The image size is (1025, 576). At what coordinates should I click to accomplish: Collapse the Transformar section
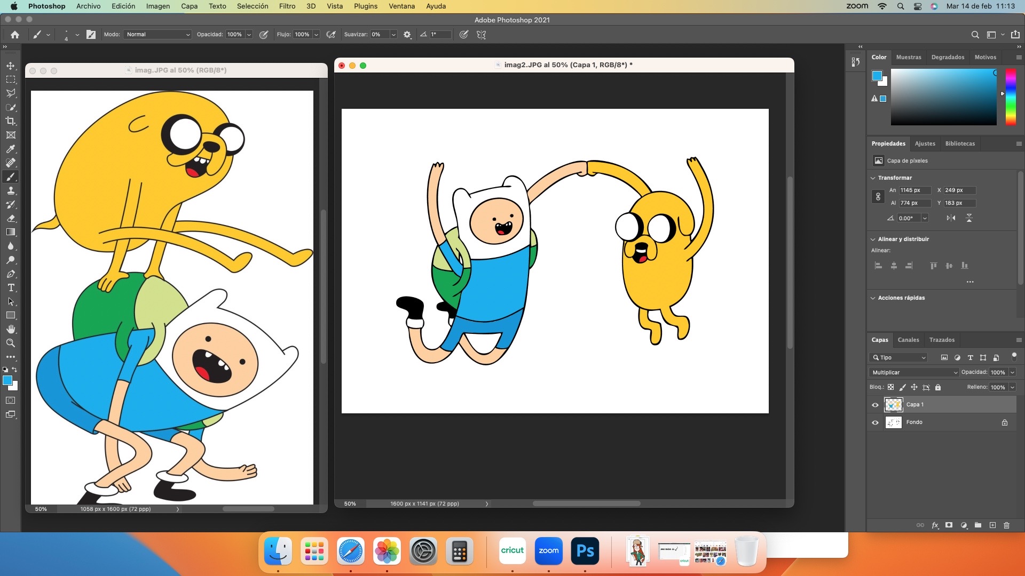click(873, 178)
